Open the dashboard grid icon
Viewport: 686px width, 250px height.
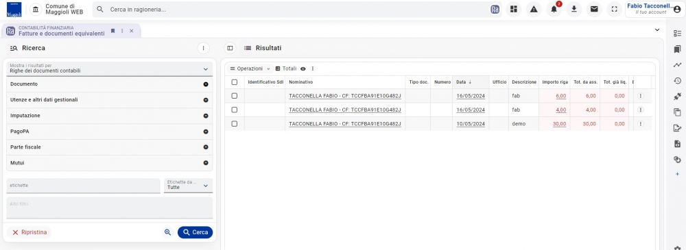point(514,9)
